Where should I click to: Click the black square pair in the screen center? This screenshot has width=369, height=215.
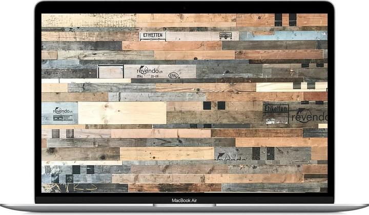214,106
